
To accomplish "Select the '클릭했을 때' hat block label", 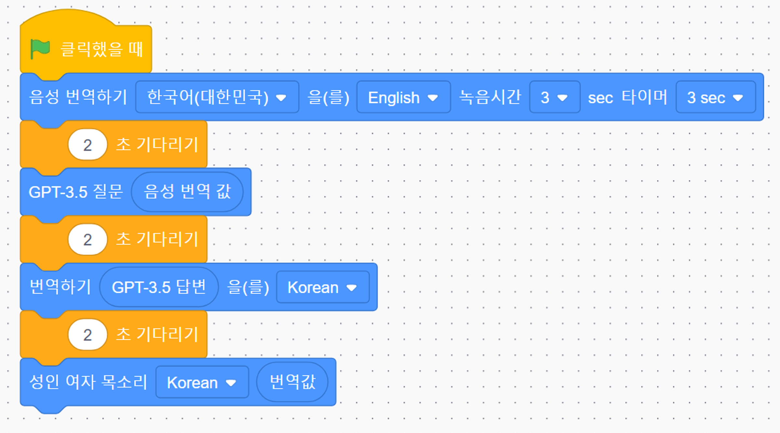I will point(102,49).
